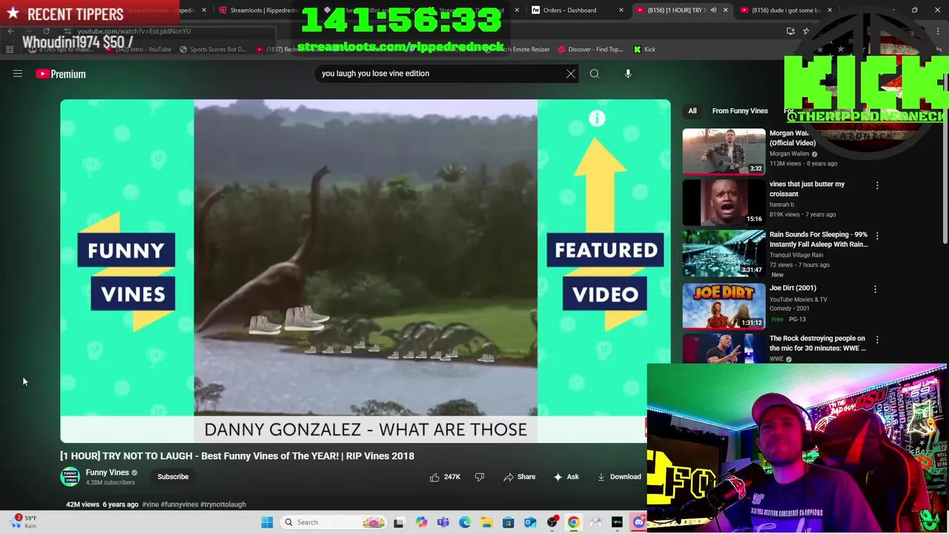The width and height of the screenshot is (949, 534).
Task: Open File Explorer from the taskbar
Action: click(486, 522)
